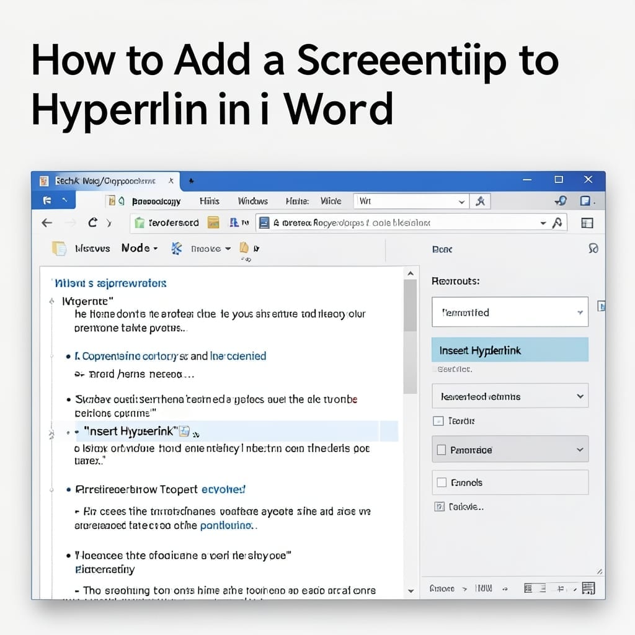Image resolution: width=635 pixels, height=635 pixels.
Task: Click the tools icon next to the Wrt combo box
Action: (481, 201)
